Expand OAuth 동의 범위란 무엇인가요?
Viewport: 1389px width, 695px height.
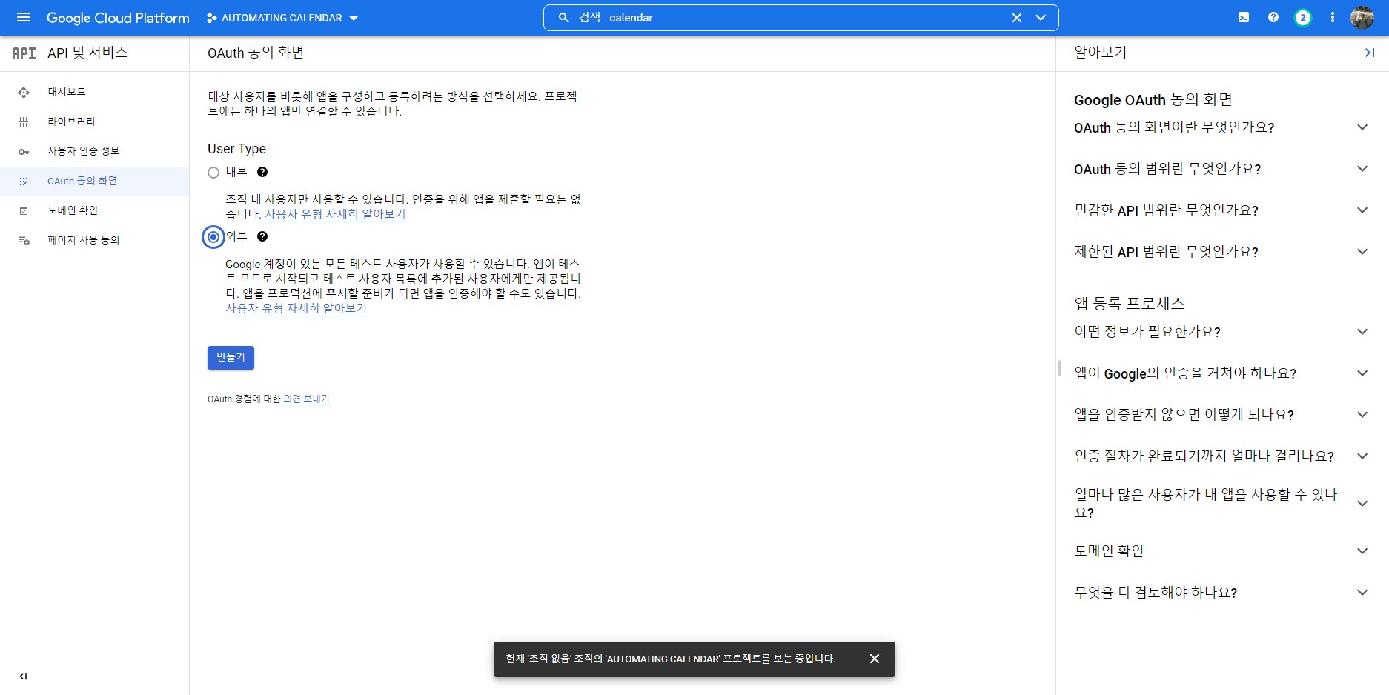tap(1221, 169)
